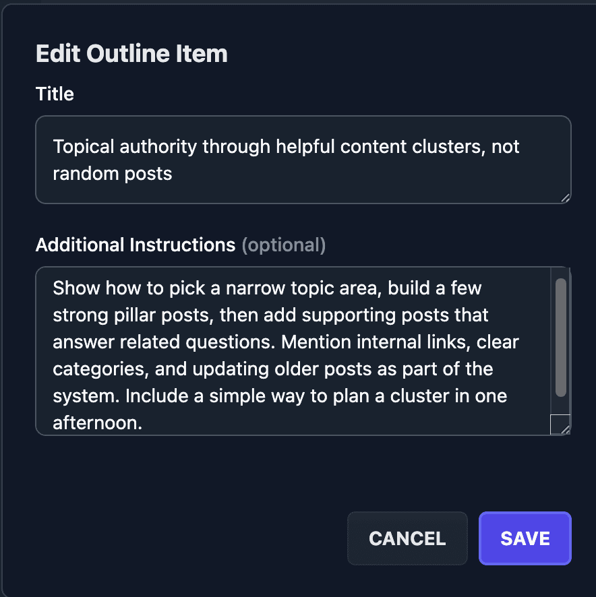Viewport: 596px width, 597px height.
Task: Click the "Title" field label
Action: [55, 94]
